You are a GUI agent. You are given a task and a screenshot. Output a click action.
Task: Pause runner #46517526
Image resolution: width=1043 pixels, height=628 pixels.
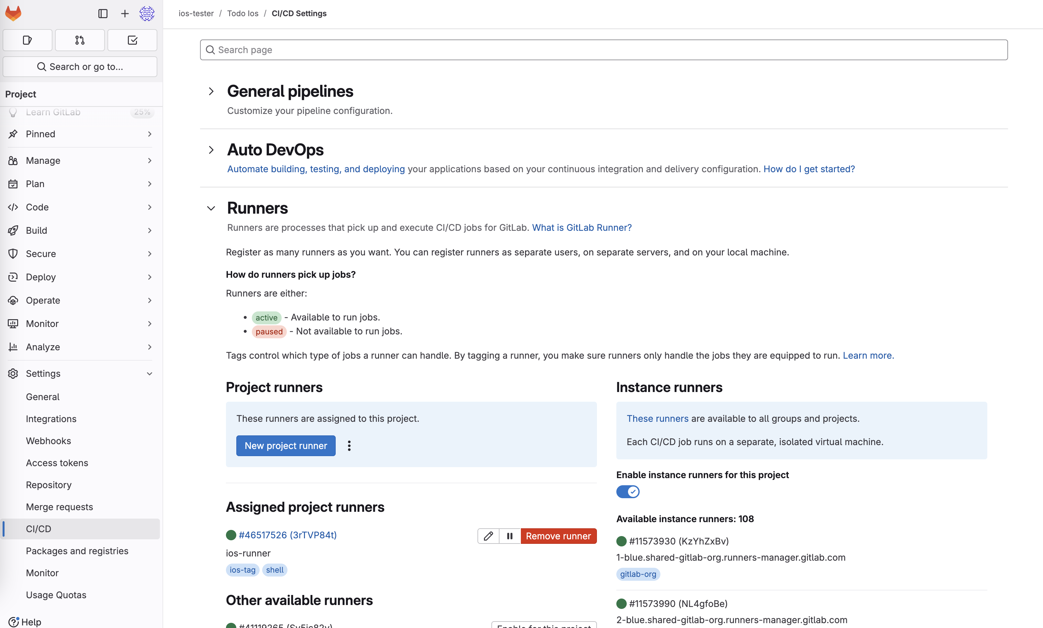[510, 536]
